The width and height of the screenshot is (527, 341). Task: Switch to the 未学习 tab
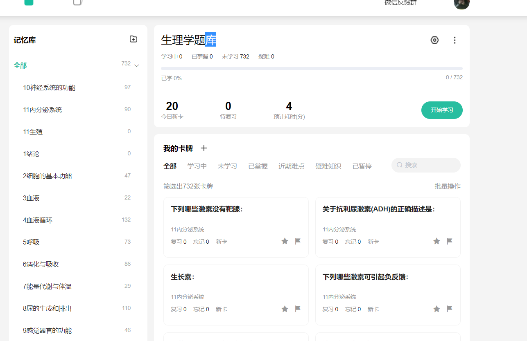pos(227,166)
